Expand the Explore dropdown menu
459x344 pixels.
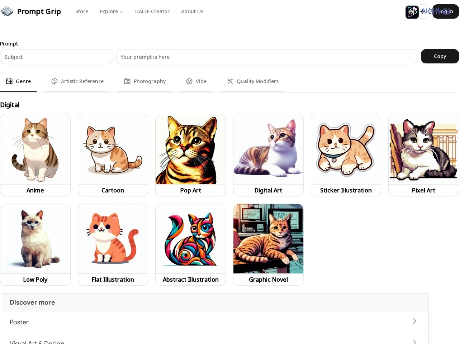click(111, 11)
